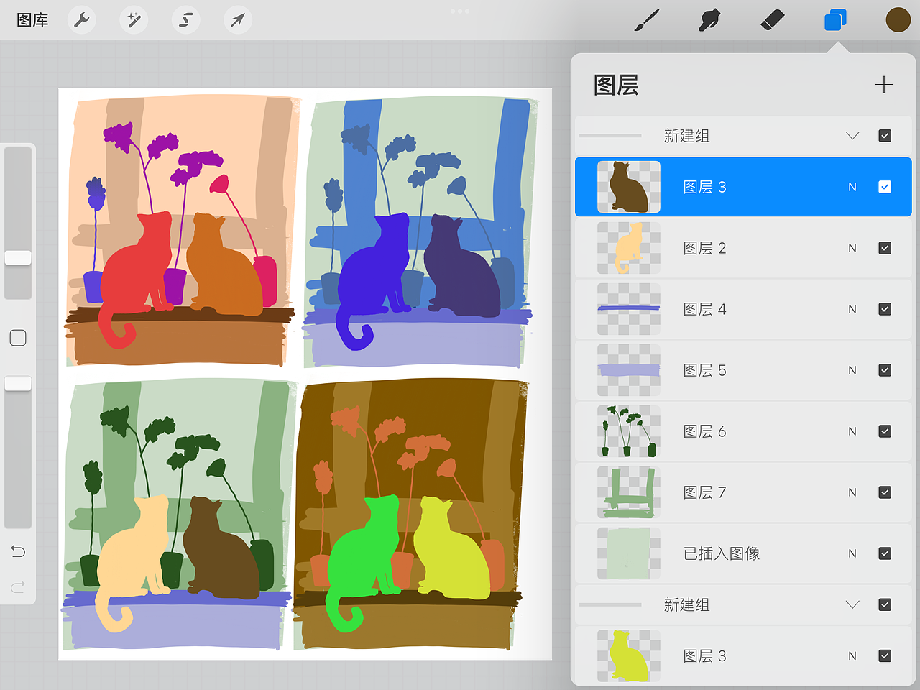Select the 图层 6 layer name
The width and height of the screenshot is (920, 690).
point(704,431)
